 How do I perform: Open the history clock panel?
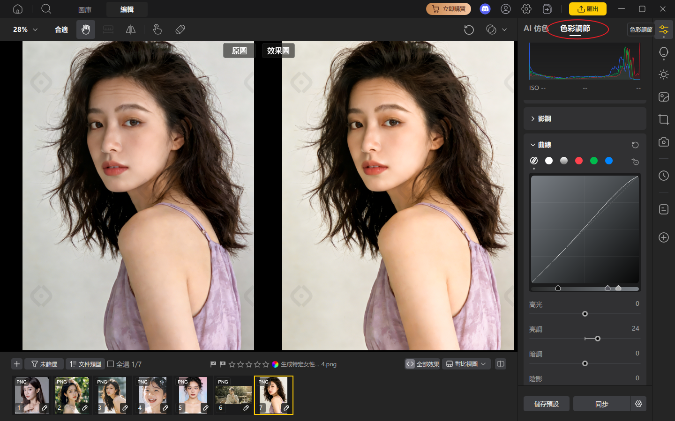click(x=664, y=176)
